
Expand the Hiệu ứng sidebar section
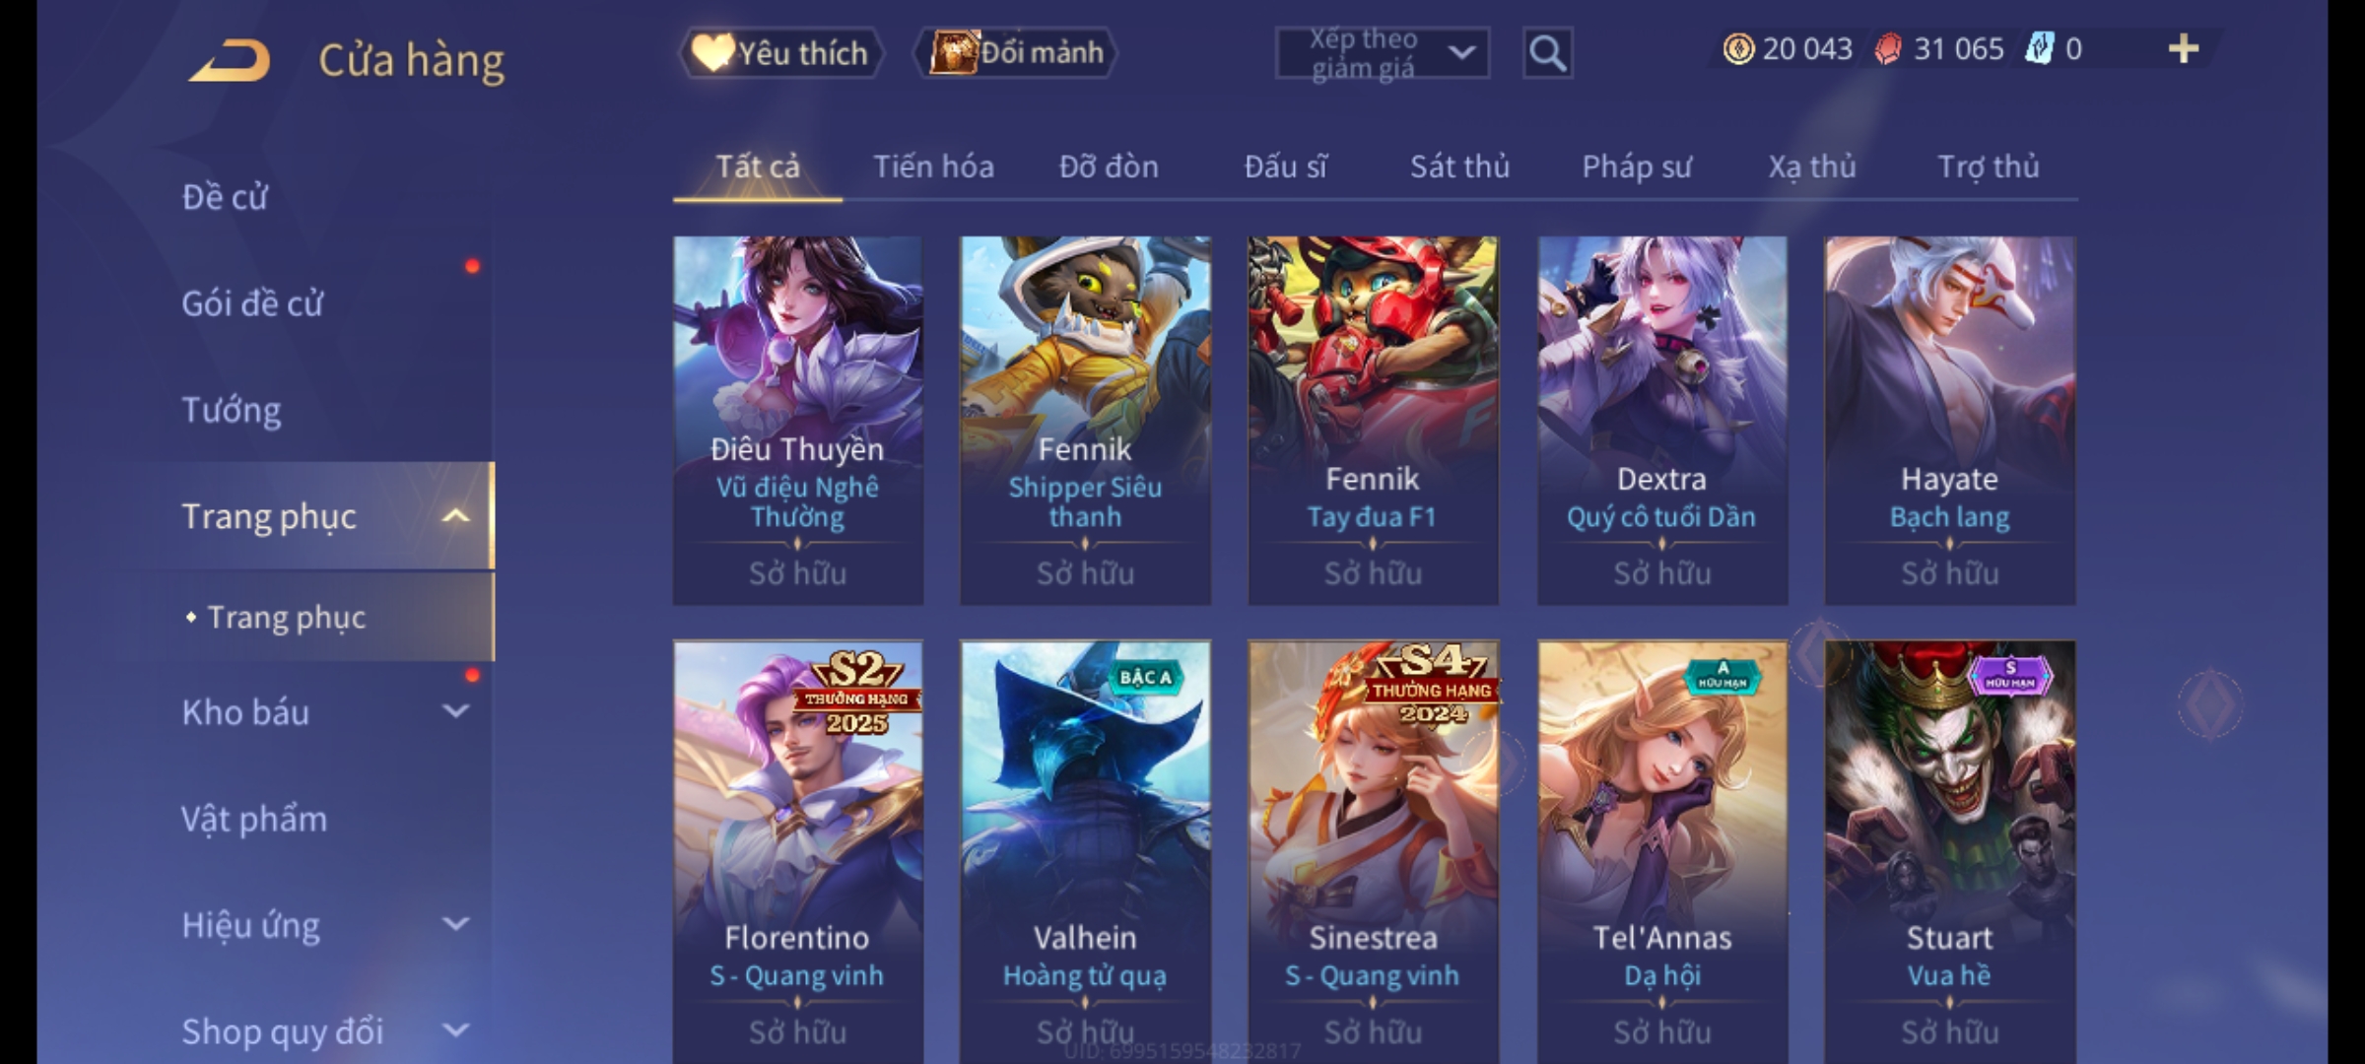[x=455, y=924]
